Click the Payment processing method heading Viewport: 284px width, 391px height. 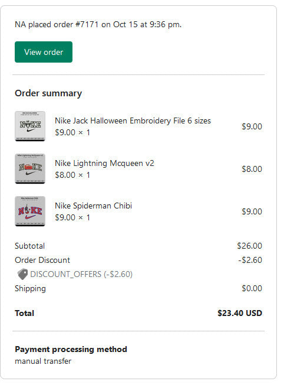click(x=71, y=349)
